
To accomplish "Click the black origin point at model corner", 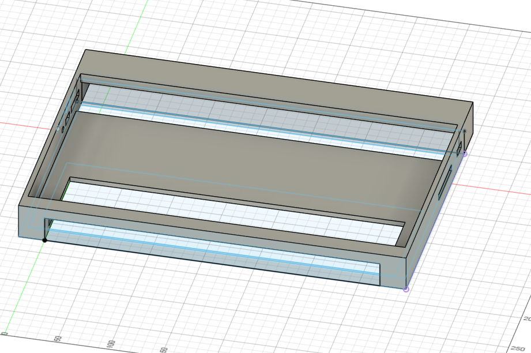I will (44, 240).
